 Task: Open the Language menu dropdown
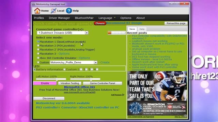[x=107, y=18]
